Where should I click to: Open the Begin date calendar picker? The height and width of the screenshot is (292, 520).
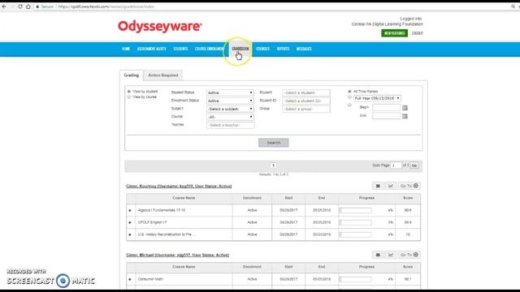pos(405,108)
